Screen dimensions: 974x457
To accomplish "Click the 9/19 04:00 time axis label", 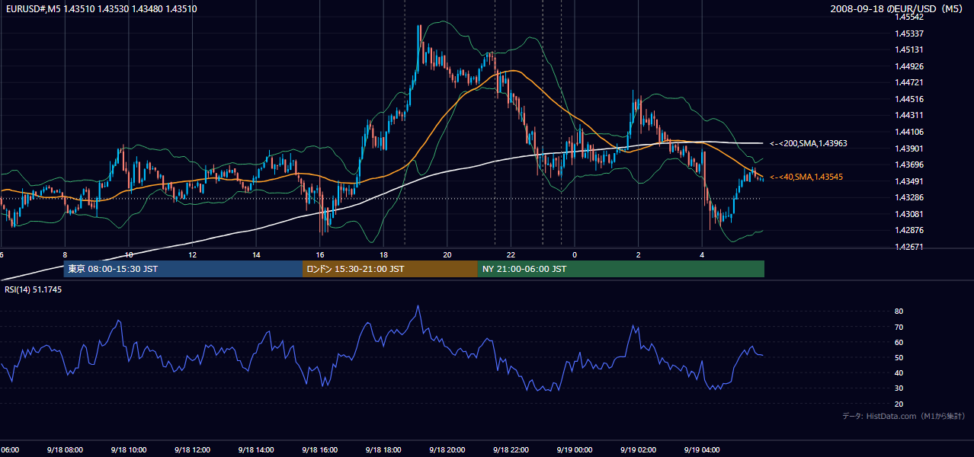I will [702, 449].
